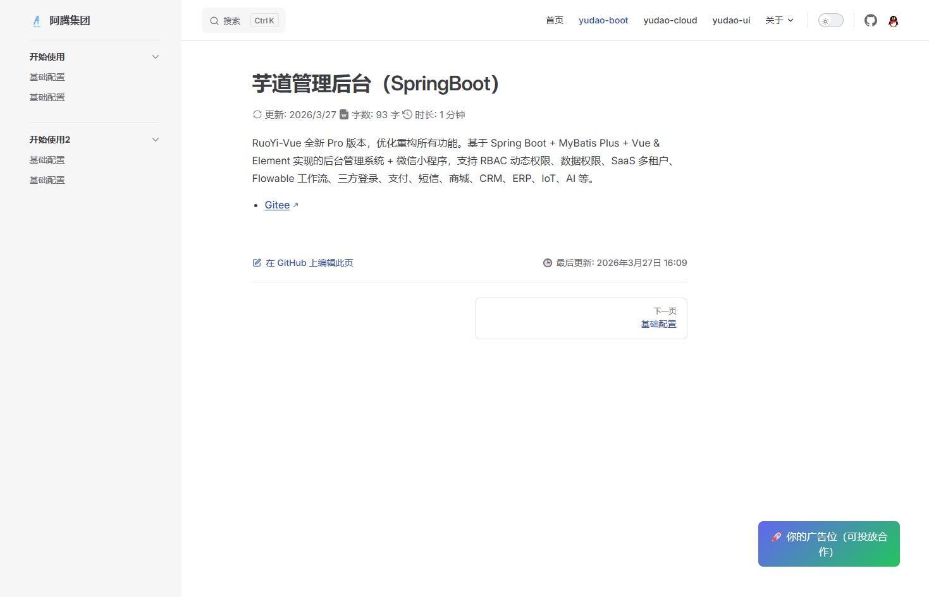This screenshot has width=929, height=597.
Task: Click the 阿腾集团 logo icon
Action: click(37, 20)
